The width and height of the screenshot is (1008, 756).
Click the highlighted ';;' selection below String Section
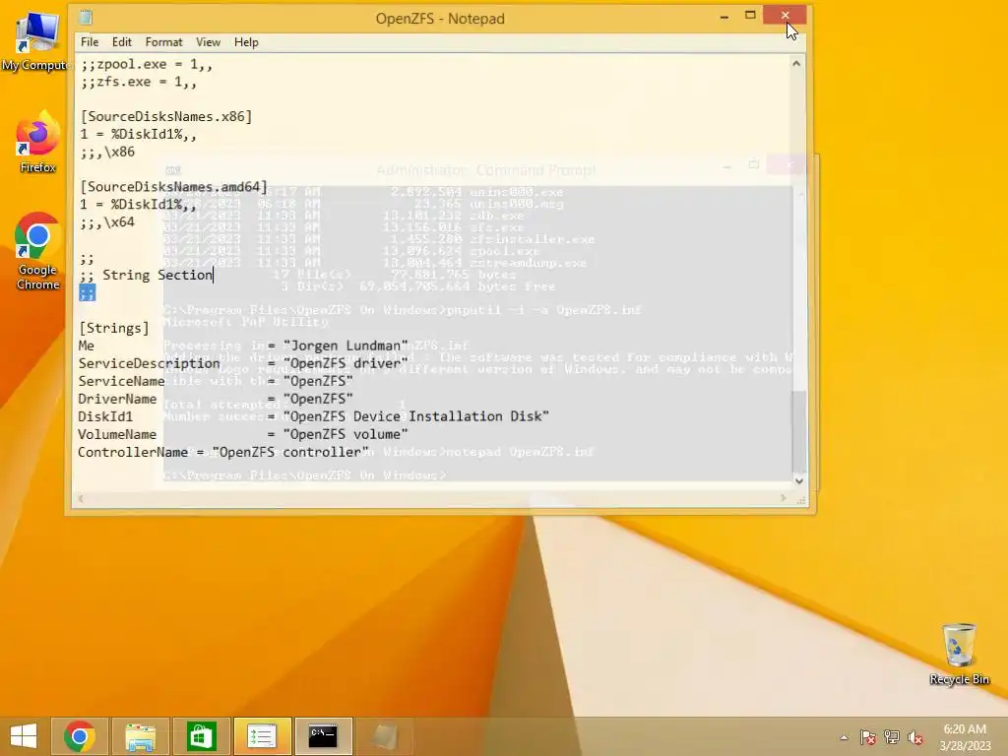(87, 293)
